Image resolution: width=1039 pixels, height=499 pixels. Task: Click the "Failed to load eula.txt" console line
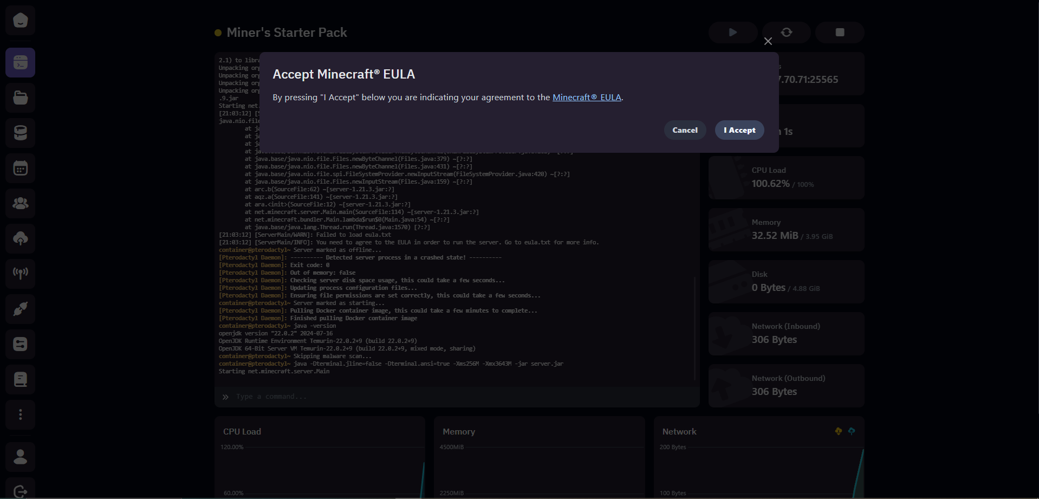305,235
